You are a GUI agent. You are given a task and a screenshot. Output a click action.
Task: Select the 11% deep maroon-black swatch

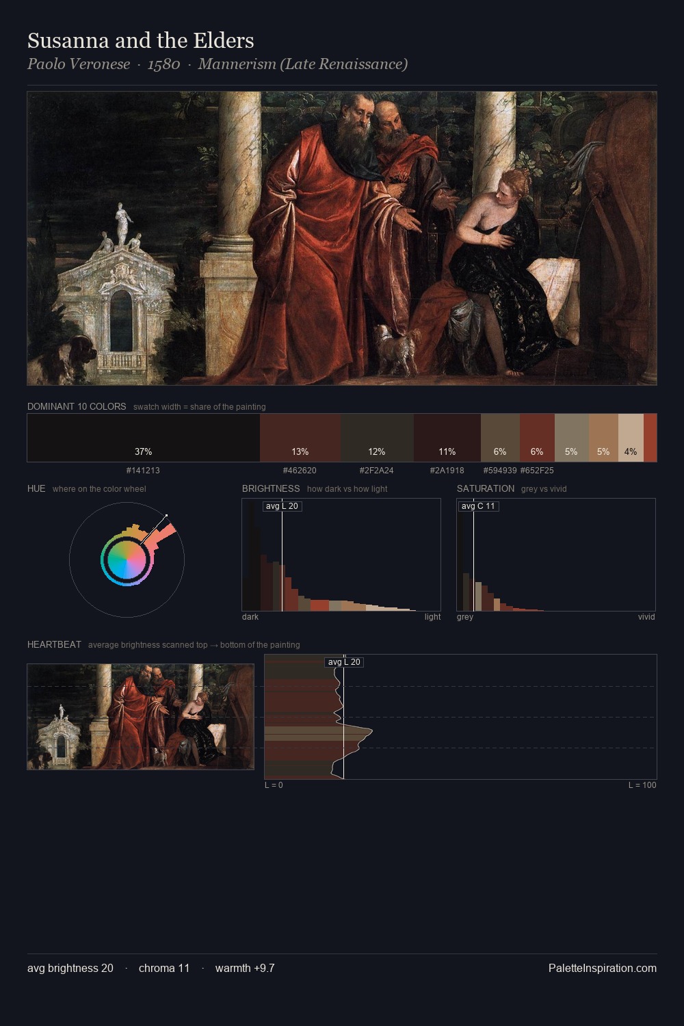[447, 438]
